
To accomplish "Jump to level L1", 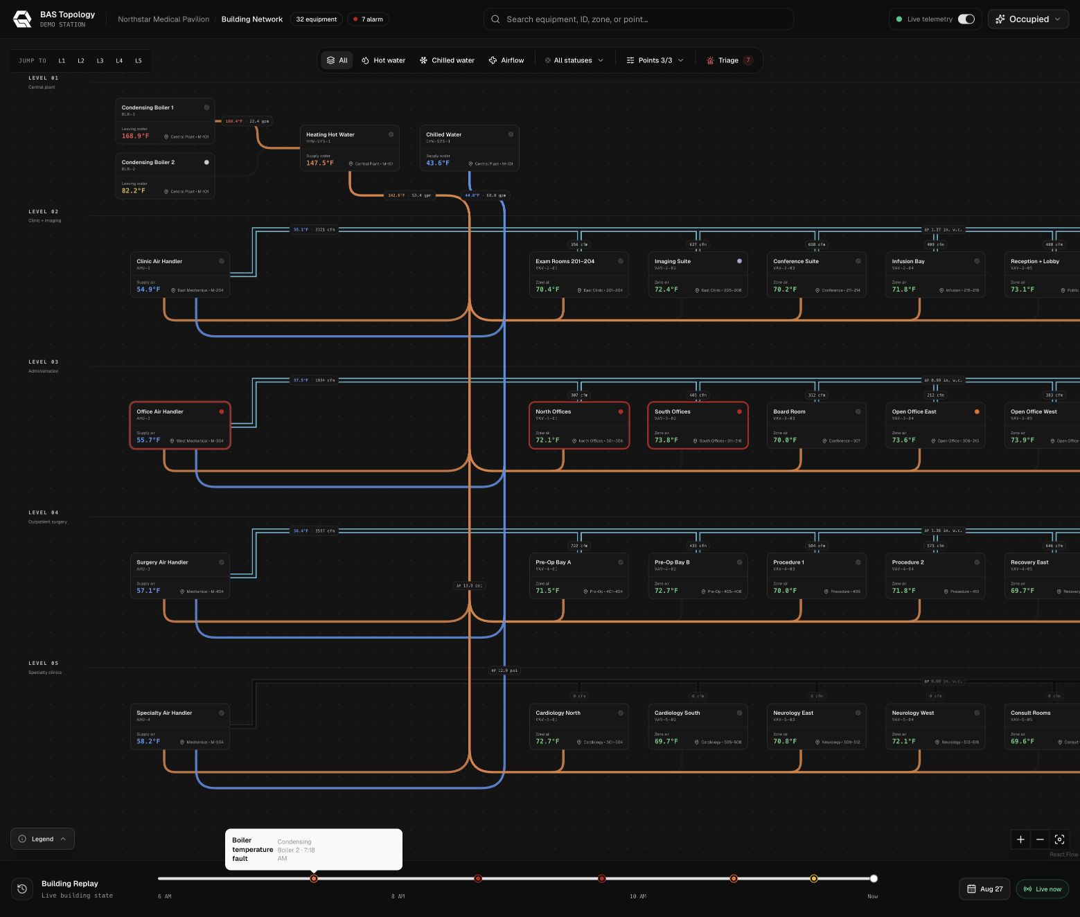I will (62, 61).
